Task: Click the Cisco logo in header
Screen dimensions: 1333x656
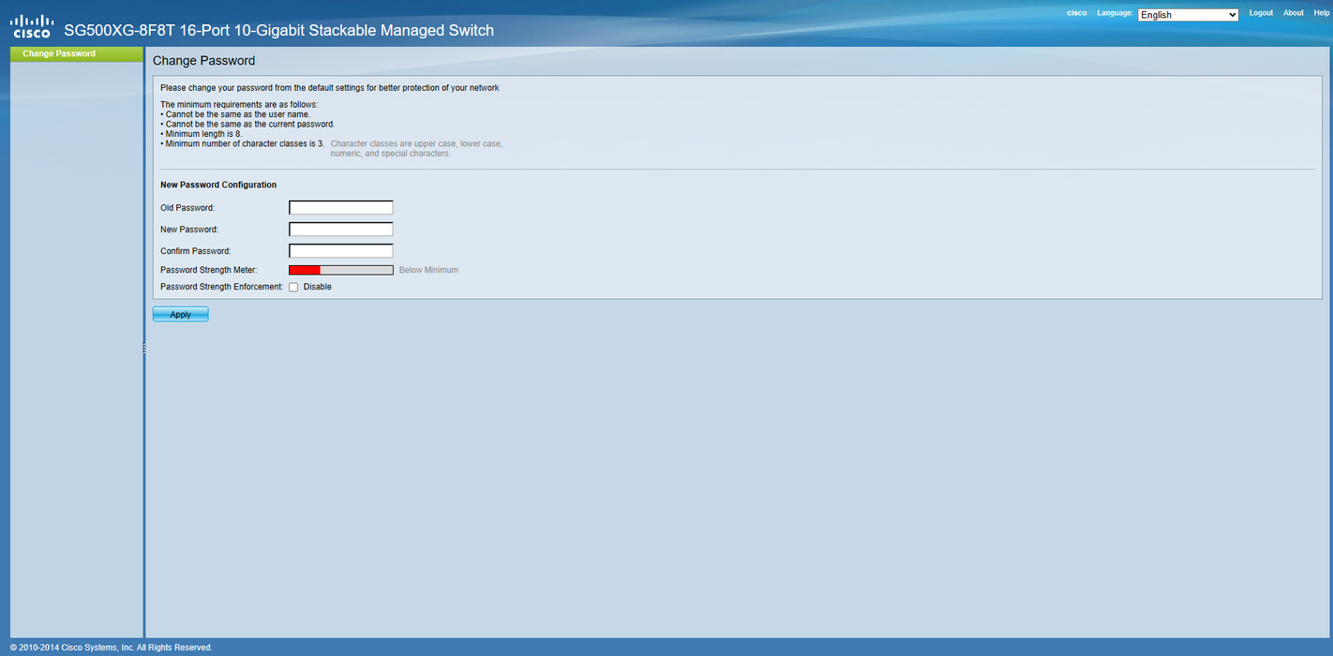Action: tap(31, 25)
